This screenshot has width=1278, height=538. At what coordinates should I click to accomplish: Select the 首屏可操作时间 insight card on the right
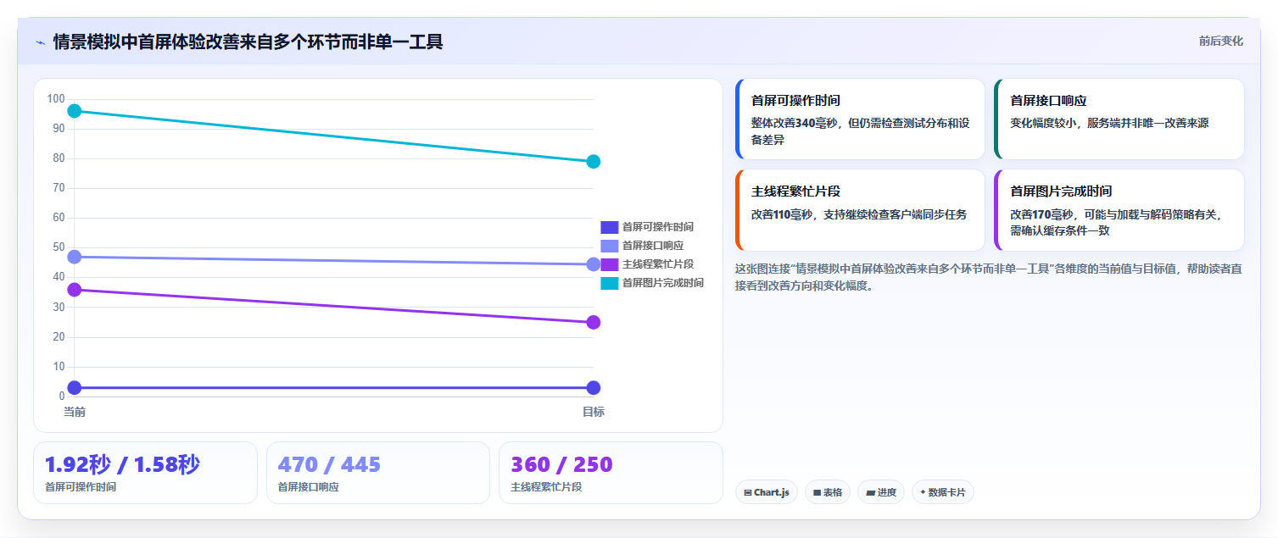[x=860, y=119]
